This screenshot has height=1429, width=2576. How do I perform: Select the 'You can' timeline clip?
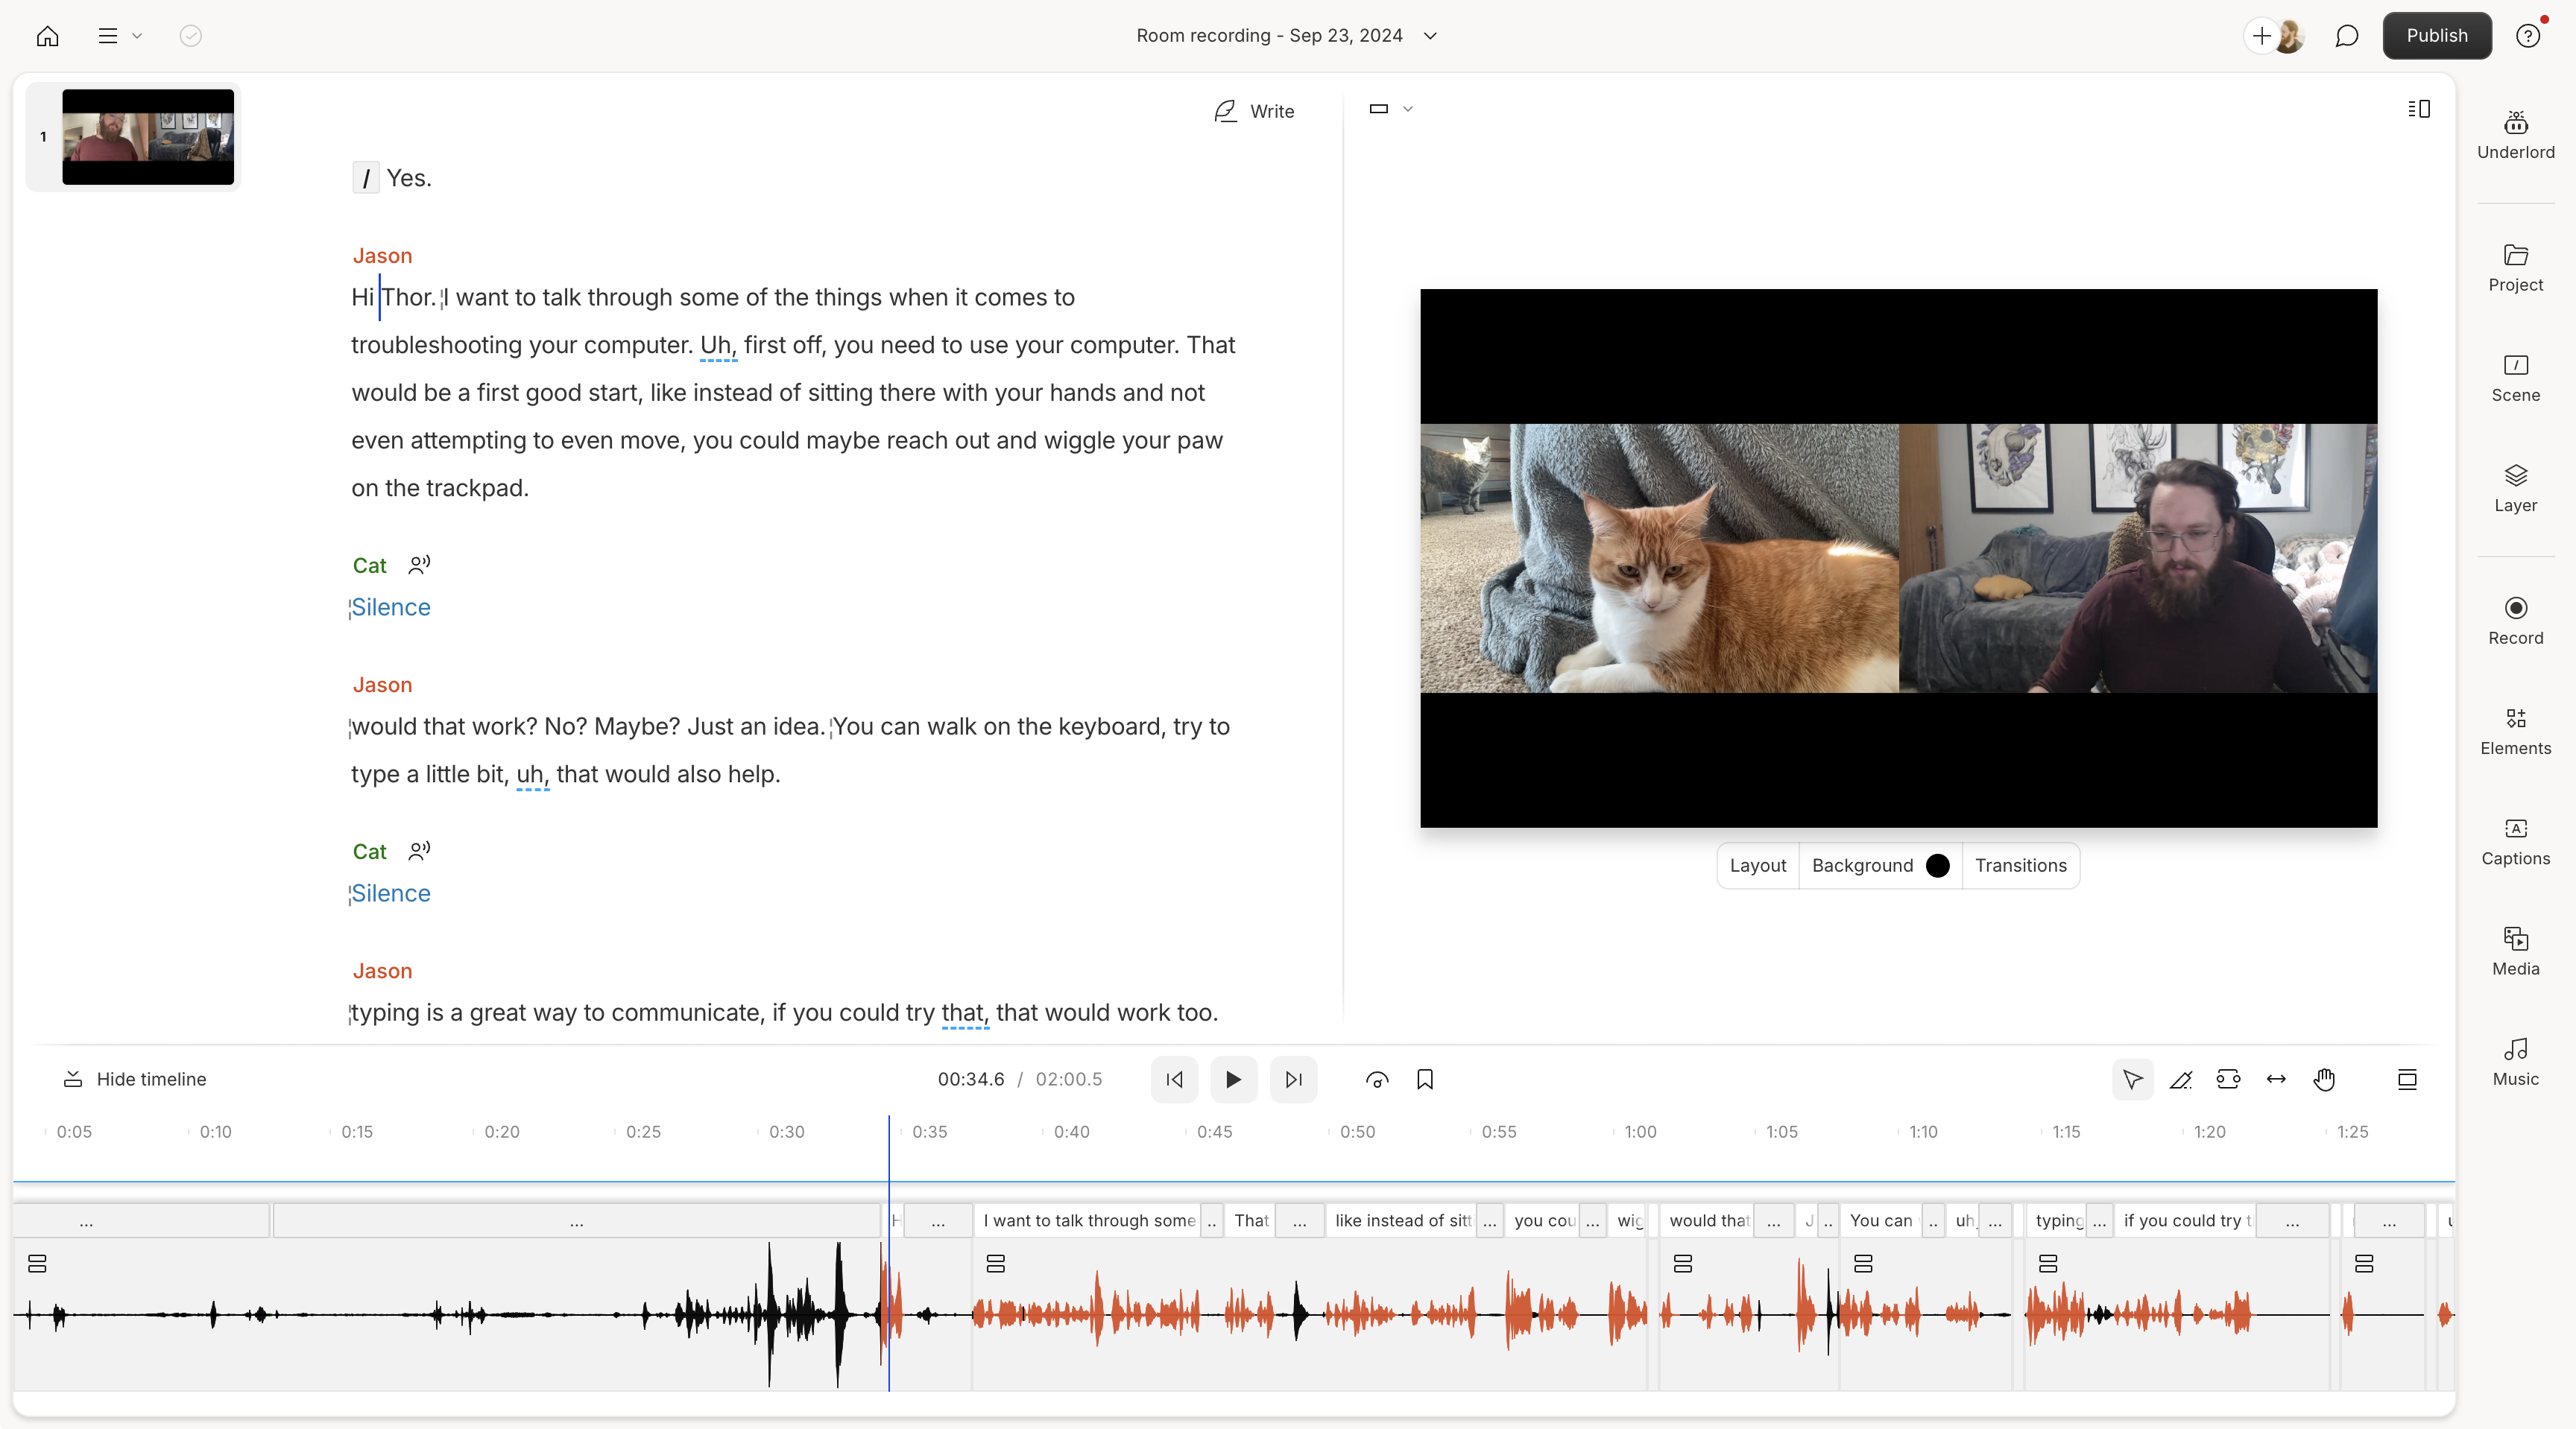[1881, 1220]
